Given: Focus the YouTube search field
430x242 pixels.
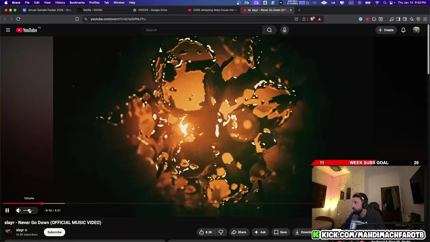Looking at the screenshot, I should pyautogui.click(x=202, y=30).
